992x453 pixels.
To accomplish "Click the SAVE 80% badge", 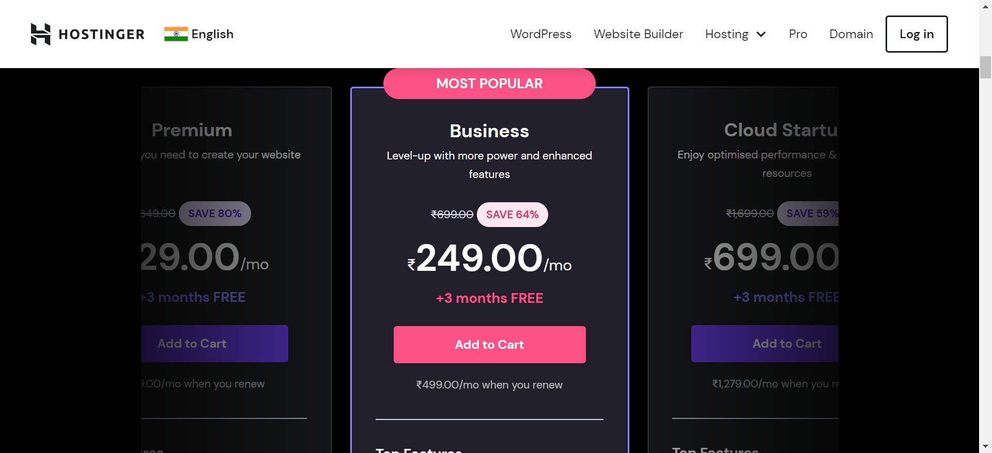I will pyautogui.click(x=215, y=214).
